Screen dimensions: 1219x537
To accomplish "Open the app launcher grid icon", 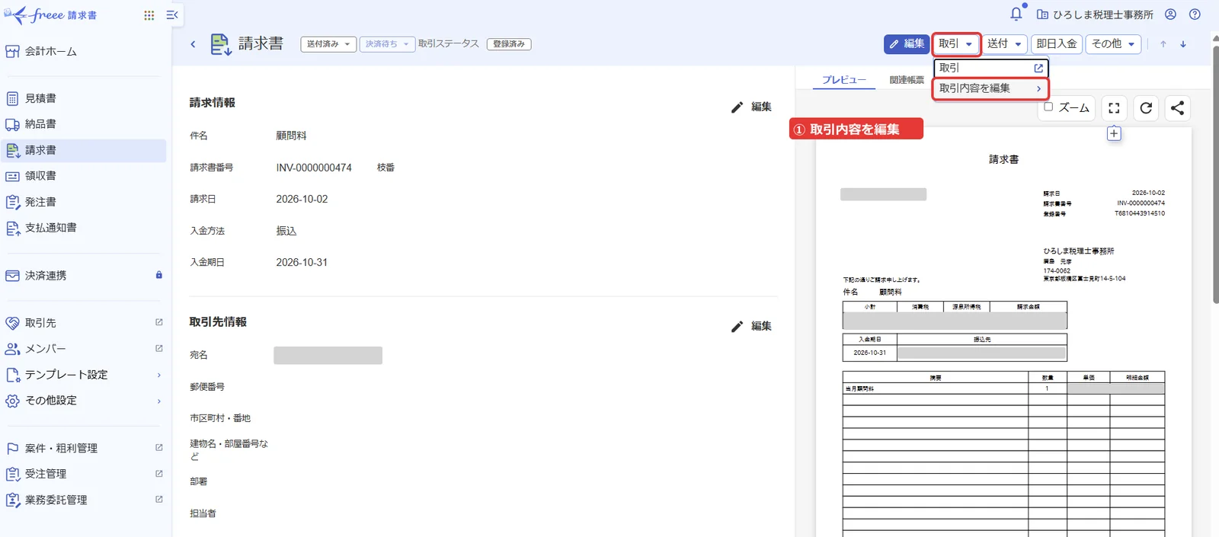I will pyautogui.click(x=149, y=15).
